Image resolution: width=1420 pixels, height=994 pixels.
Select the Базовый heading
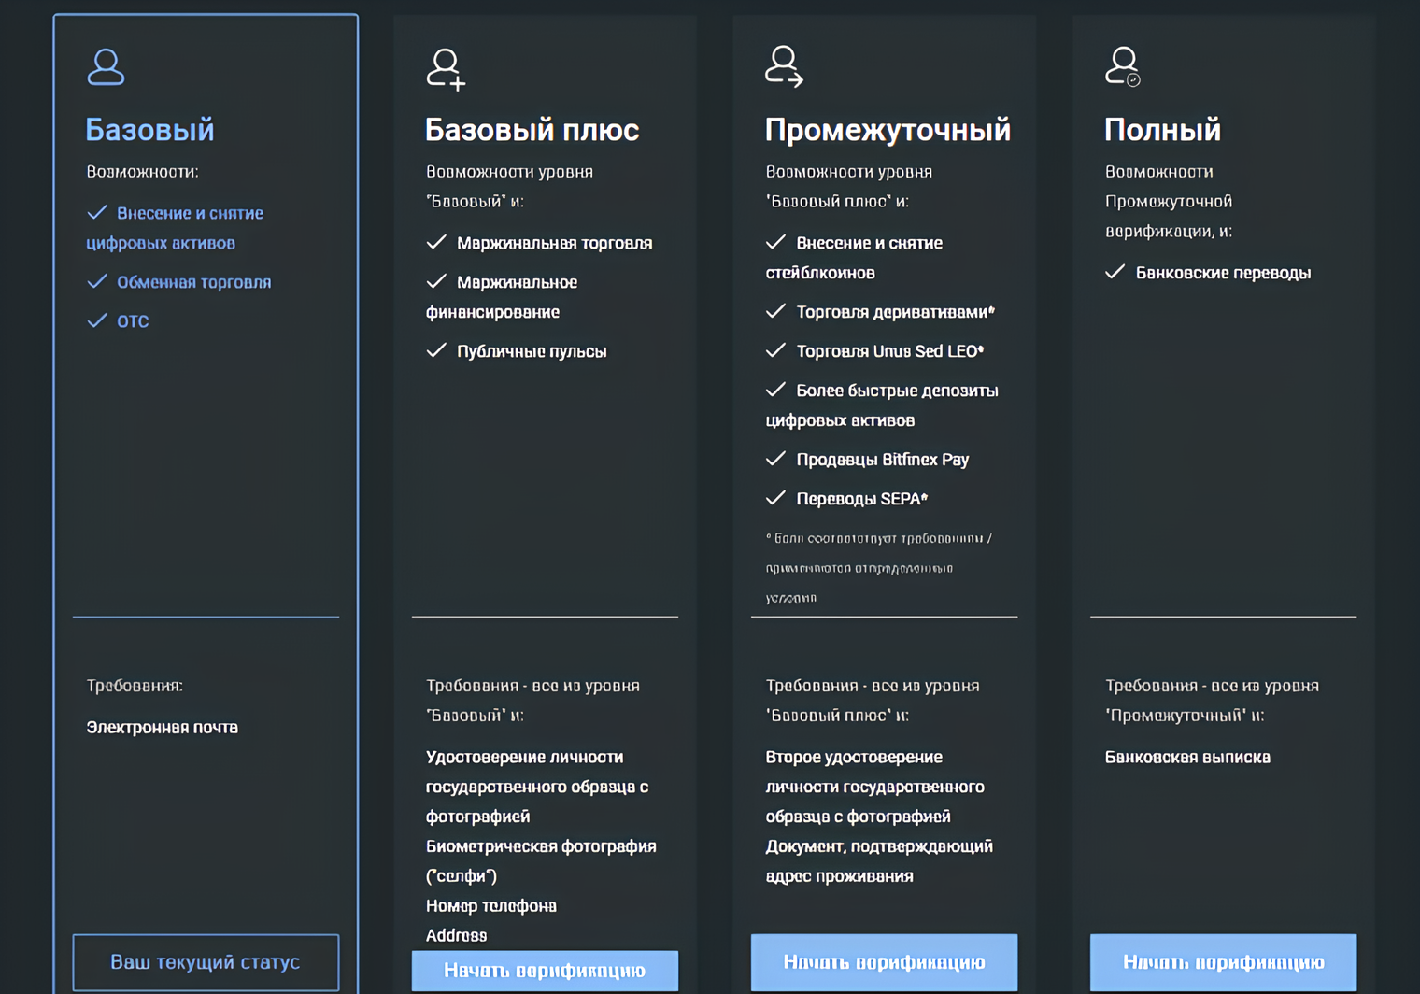coord(149,130)
